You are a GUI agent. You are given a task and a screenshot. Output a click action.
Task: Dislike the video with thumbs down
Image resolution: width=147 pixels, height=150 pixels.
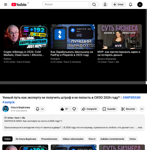(x=74, y=109)
